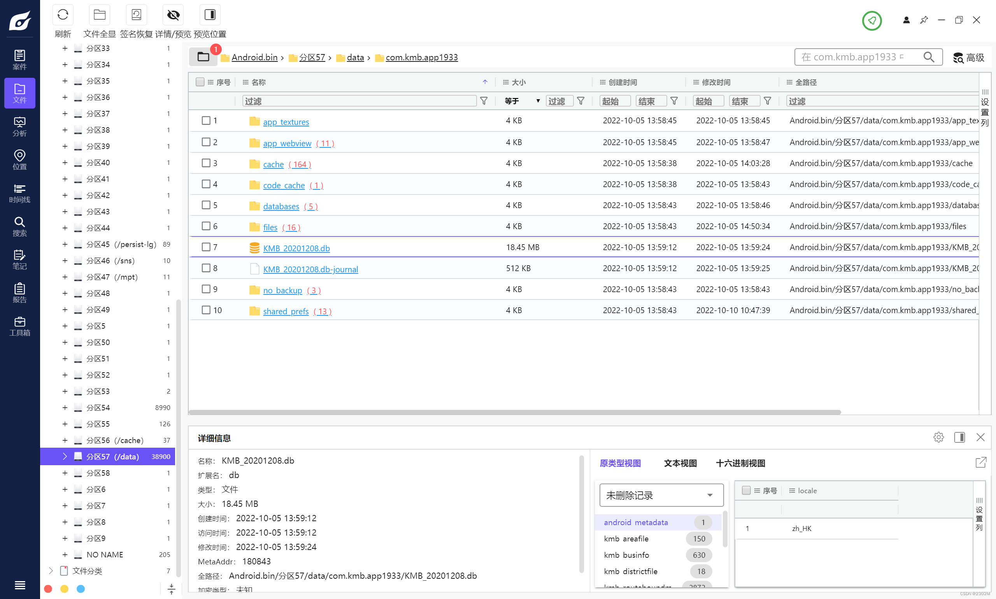Open the 笔记 sidebar section
The image size is (996, 599).
[x=20, y=259]
